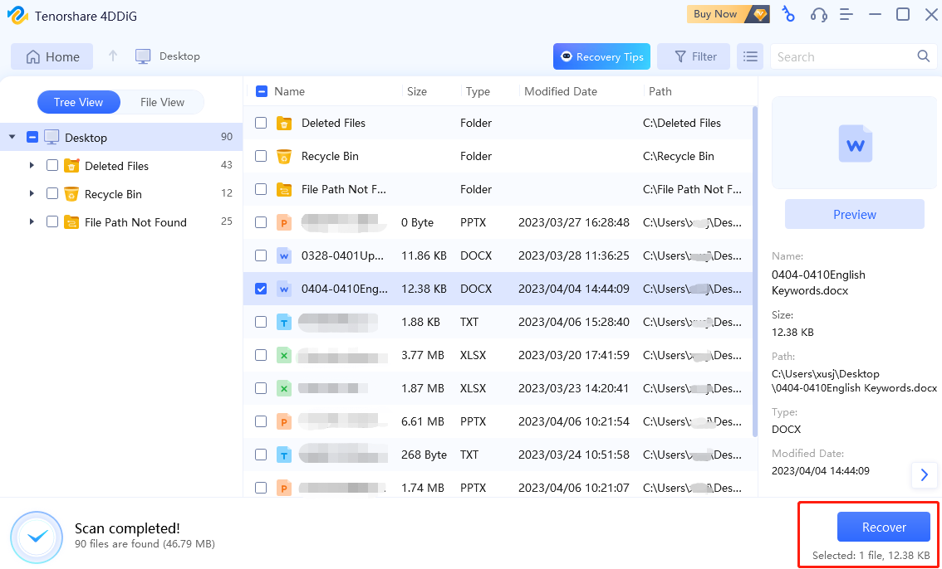Click the crown icon on Buy Now
942x569 pixels.
tap(759, 14)
